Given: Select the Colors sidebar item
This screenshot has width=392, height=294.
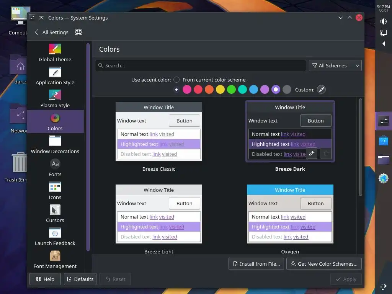Looking at the screenshot, I should [x=55, y=121].
